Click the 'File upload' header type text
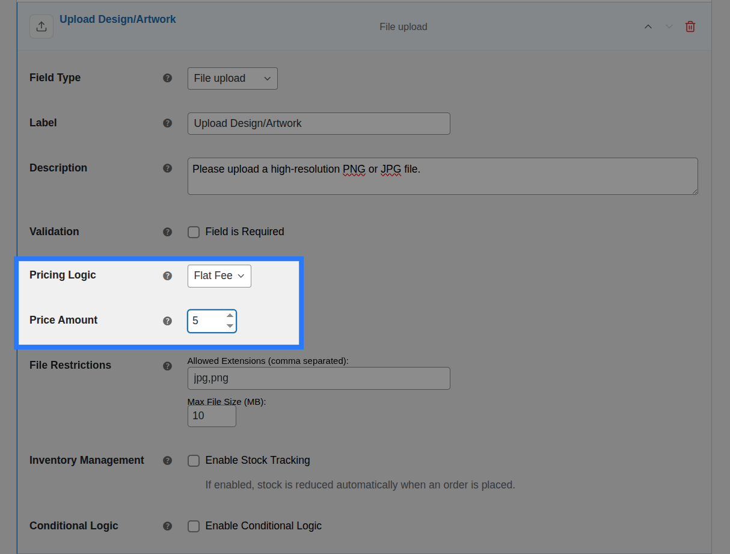The image size is (730, 554). pos(403,26)
